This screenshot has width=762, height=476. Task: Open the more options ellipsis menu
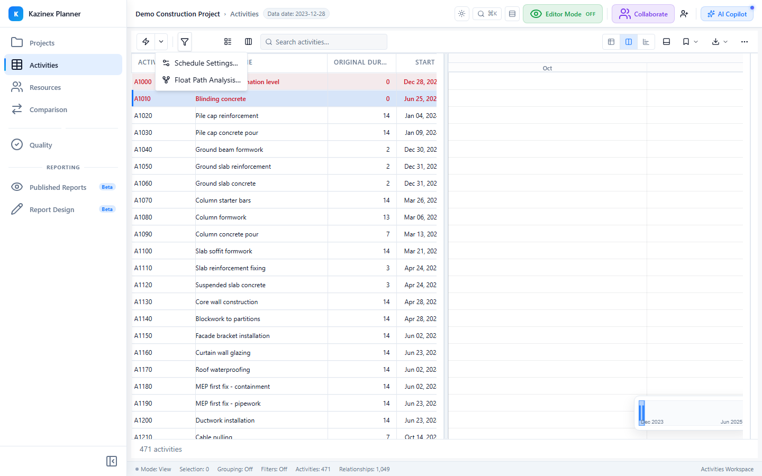(745, 42)
